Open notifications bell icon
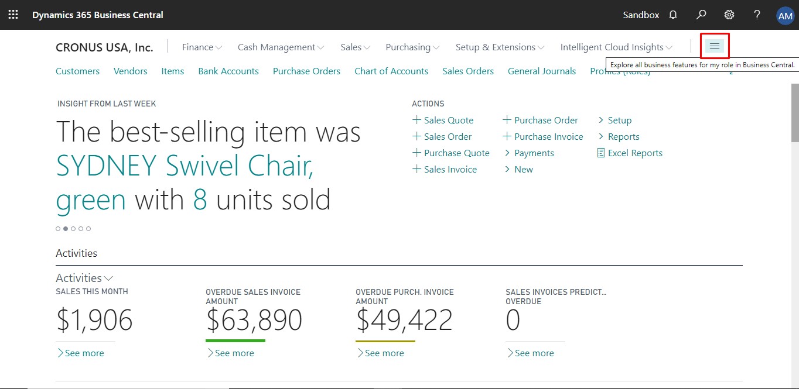Image resolution: width=799 pixels, height=389 pixels. point(673,15)
